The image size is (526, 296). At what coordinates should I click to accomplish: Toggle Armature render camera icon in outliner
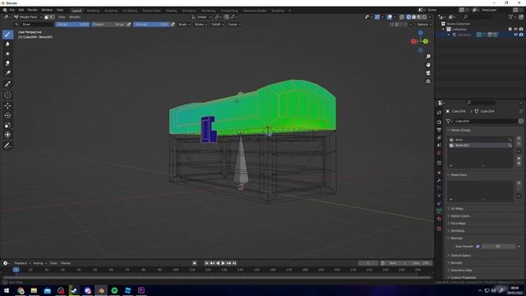coord(521,35)
